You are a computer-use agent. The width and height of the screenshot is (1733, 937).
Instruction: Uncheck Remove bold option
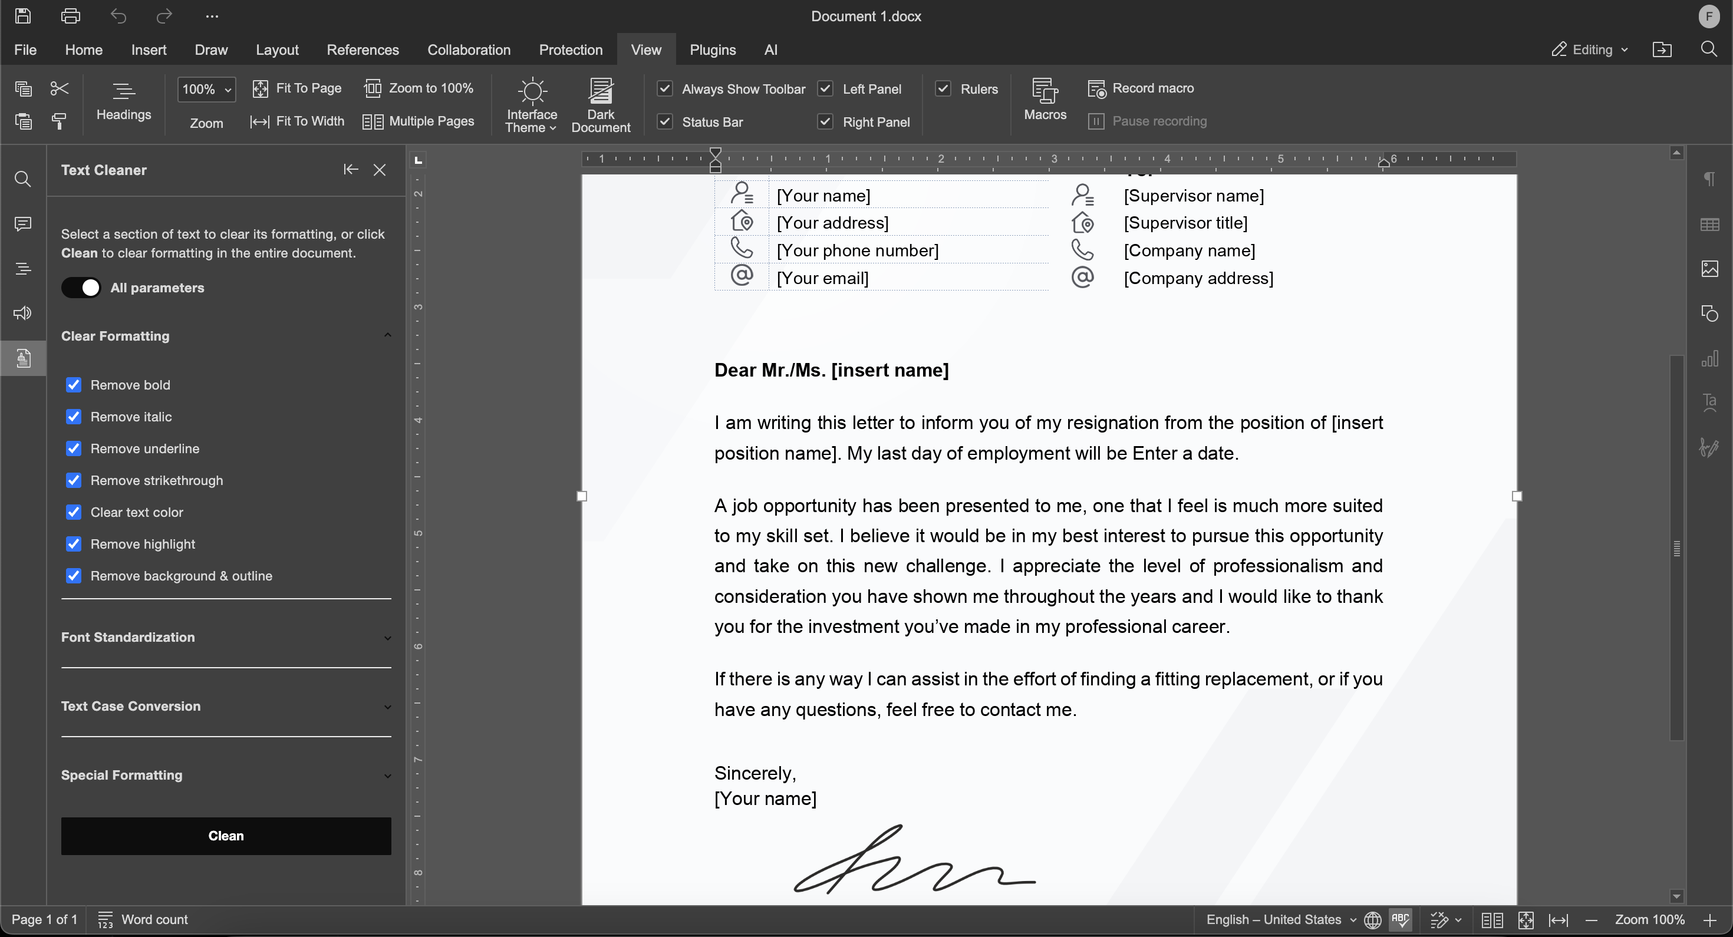(x=74, y=385)
